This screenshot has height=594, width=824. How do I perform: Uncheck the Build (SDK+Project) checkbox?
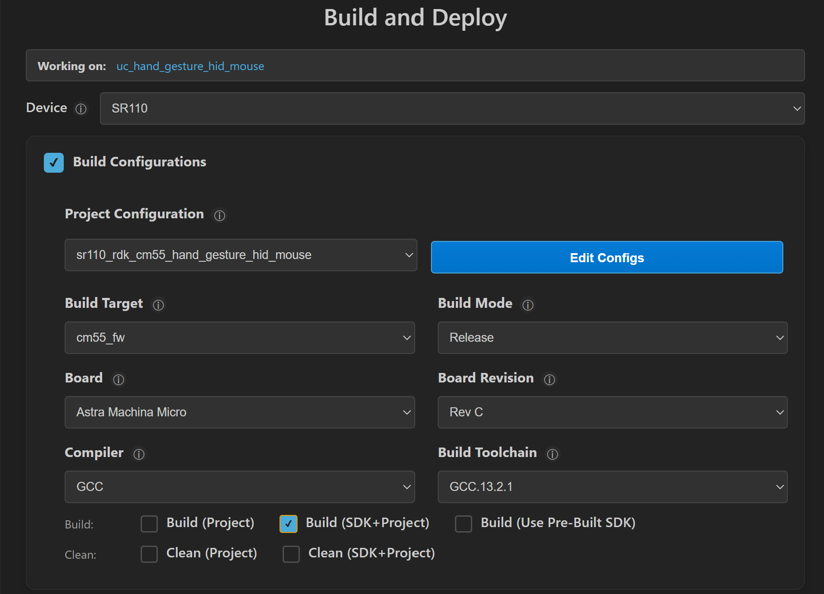pyautogui.click(x=289, y=524)
